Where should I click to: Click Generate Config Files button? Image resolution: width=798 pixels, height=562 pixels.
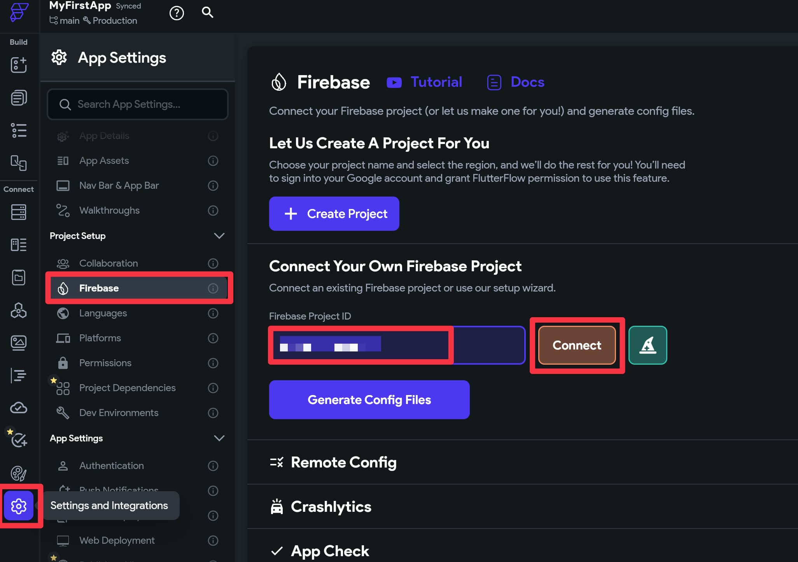369,400
